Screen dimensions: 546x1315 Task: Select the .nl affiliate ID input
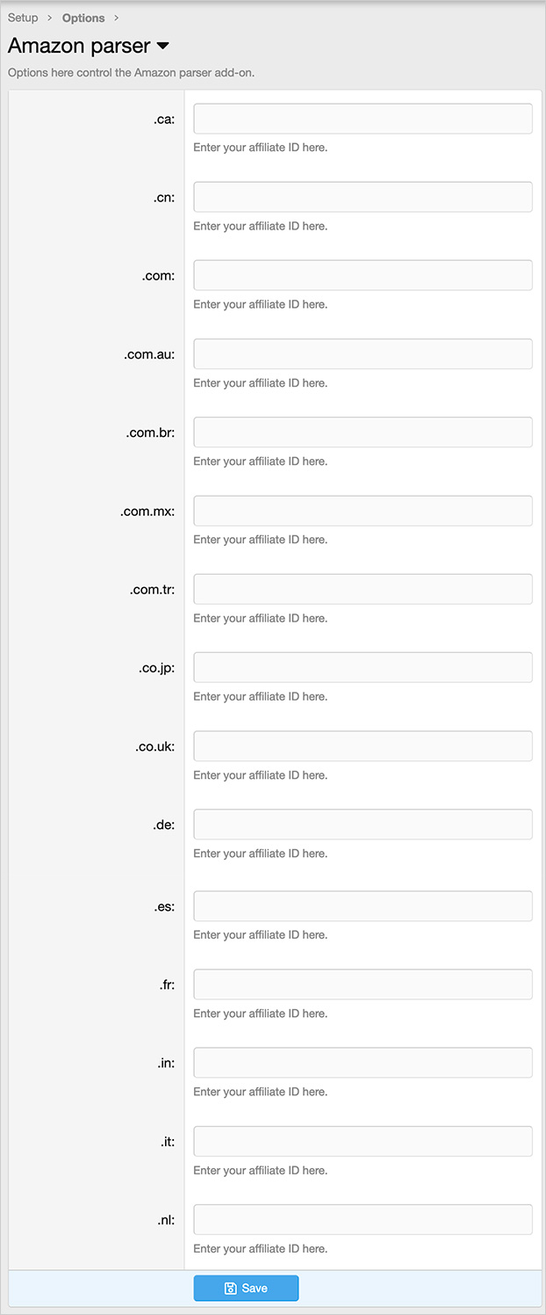[x=363, y=1219]
